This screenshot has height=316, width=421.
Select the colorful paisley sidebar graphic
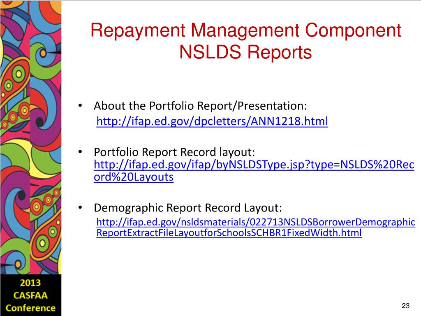pos(30,137)
